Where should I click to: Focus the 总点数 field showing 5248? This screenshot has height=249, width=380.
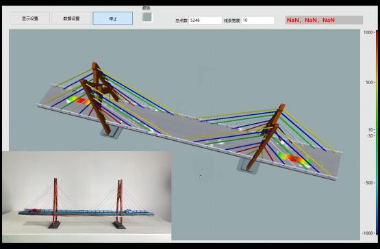(x=205, y=21)
